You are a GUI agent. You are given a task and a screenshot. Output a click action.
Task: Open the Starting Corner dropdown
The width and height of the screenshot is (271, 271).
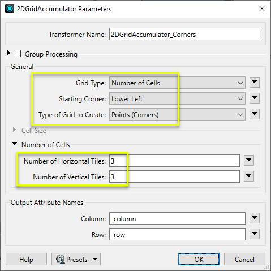point(177,98)
